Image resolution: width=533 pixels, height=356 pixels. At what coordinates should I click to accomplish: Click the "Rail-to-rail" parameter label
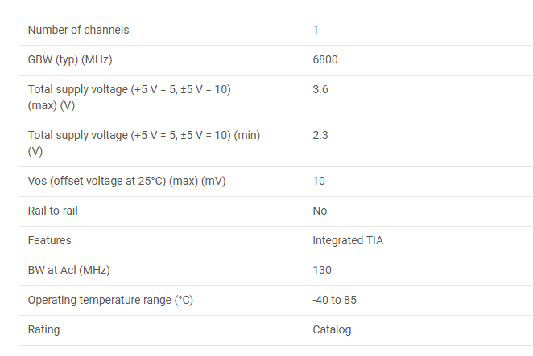point(53,211)
